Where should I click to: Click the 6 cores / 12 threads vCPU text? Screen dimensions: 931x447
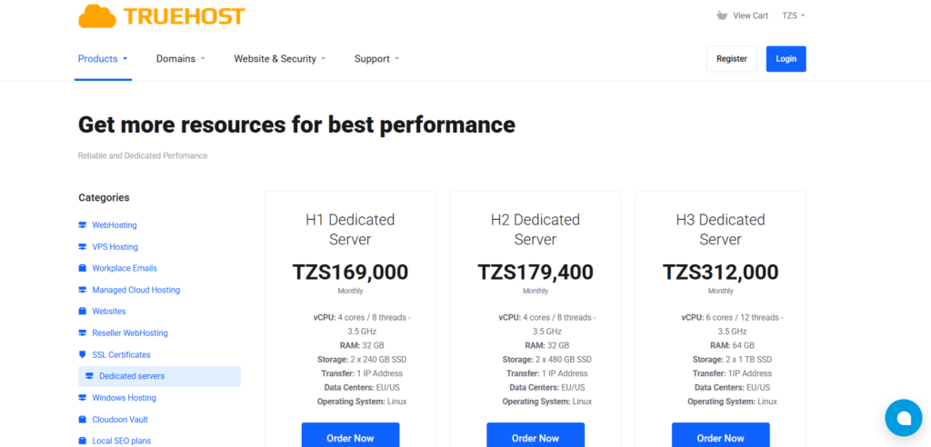tap(732, 324)
